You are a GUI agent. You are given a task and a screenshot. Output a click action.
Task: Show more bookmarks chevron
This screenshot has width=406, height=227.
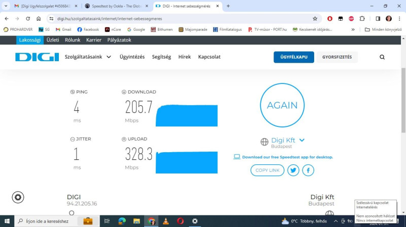(353, 30)
